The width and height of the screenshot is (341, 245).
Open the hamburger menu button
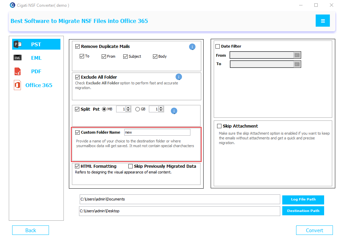[322, 21]
